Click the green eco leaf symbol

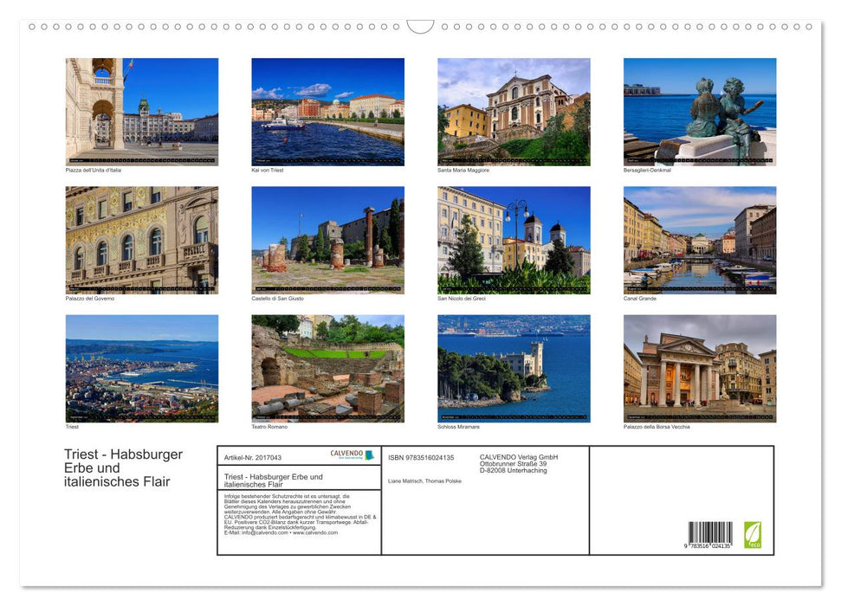[751, 534]
